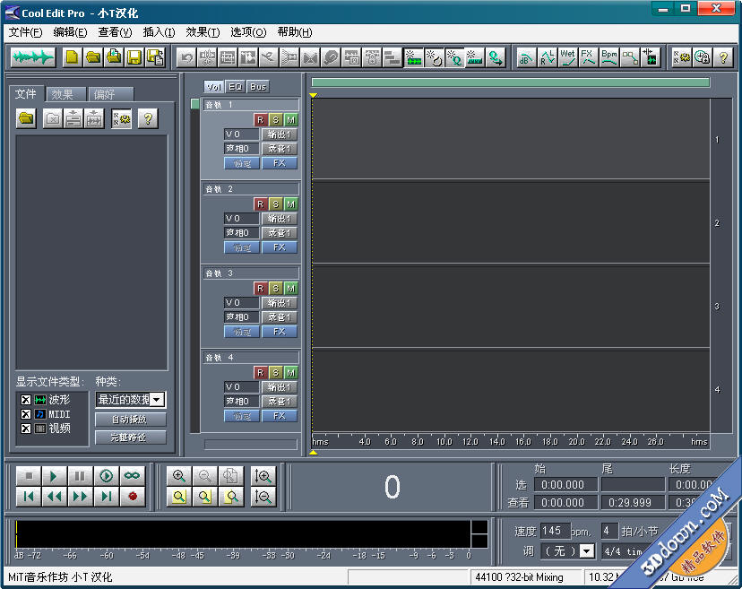
Task: Undo last action in the toolbar
Action: (187, 57)
